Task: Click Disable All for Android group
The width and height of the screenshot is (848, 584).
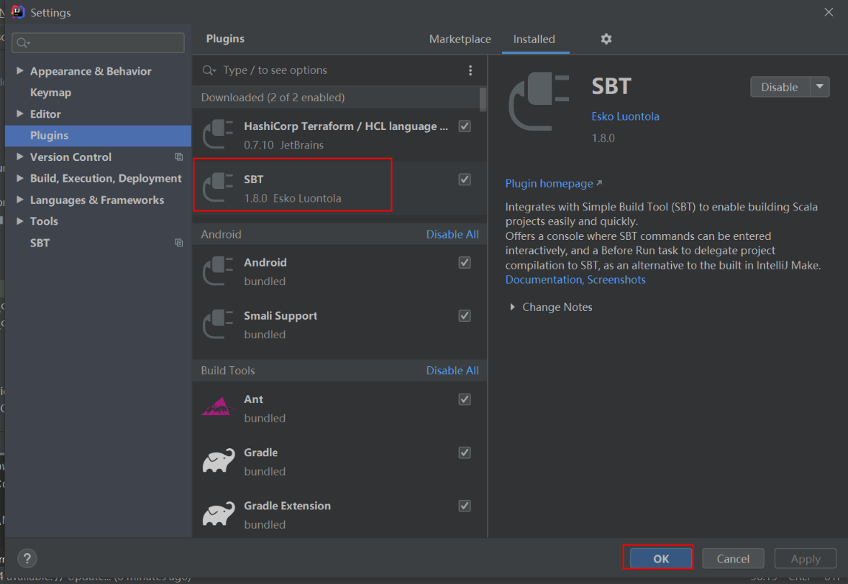Action: click(452, 234)
